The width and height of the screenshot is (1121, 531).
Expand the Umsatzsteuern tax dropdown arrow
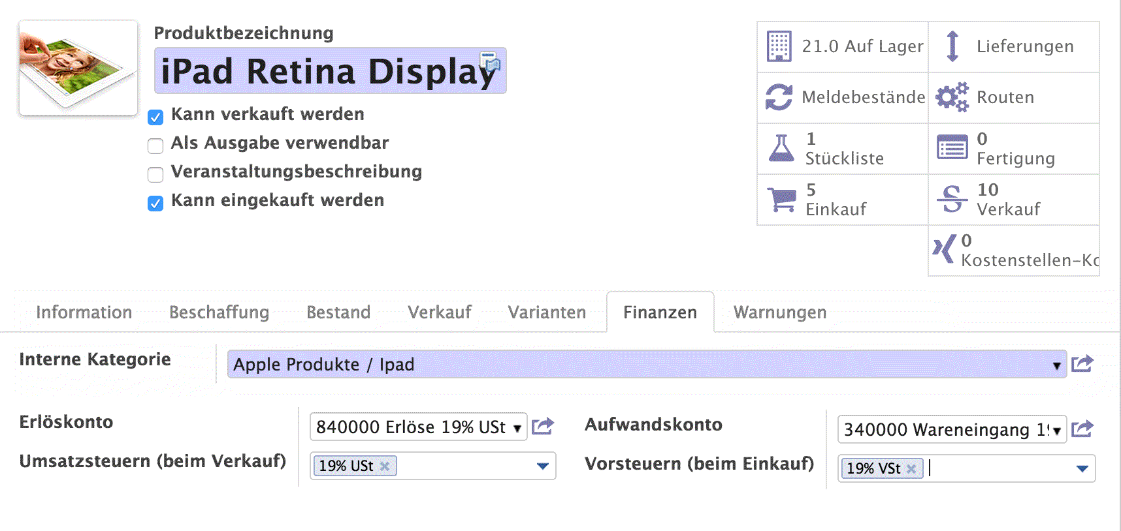pos(542,466)
